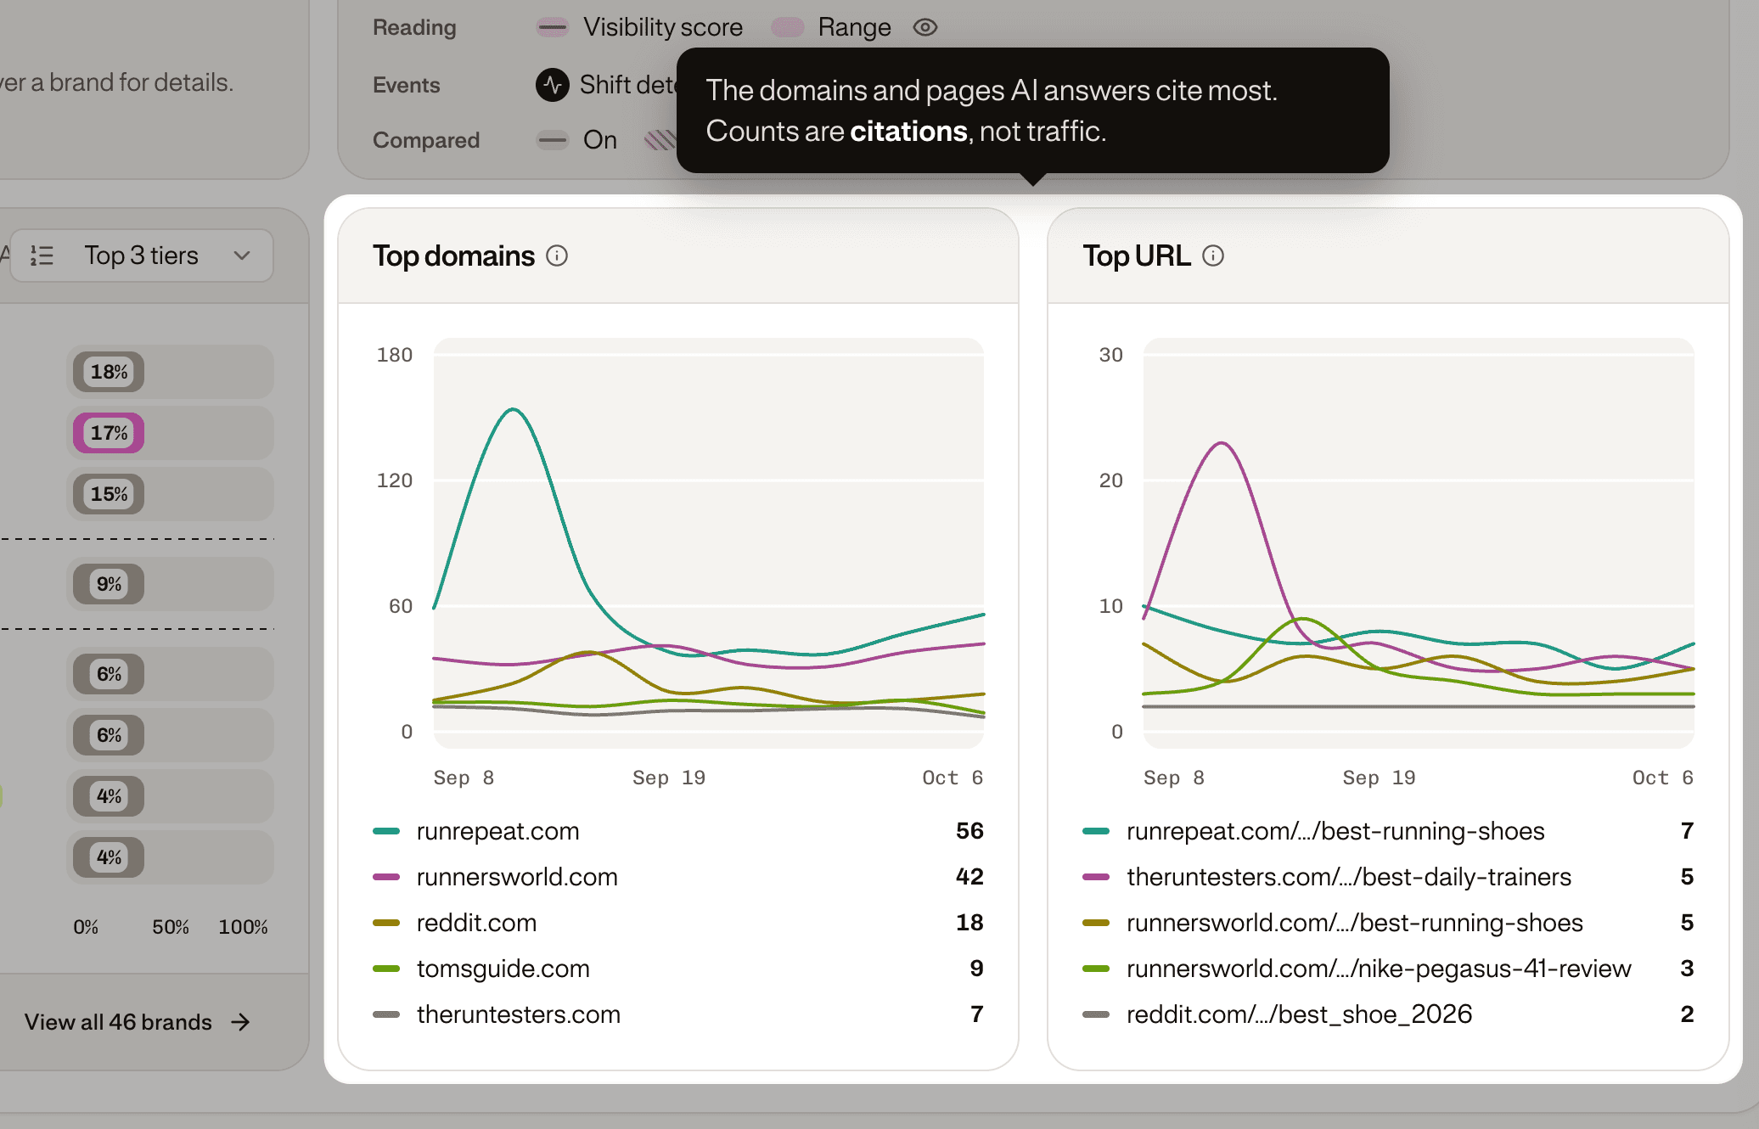Screen dimensions: 1759x1129
Task: Open theruntesters.com/.../best-daily-trainers URL row
Action: [x=1388, y=877]
